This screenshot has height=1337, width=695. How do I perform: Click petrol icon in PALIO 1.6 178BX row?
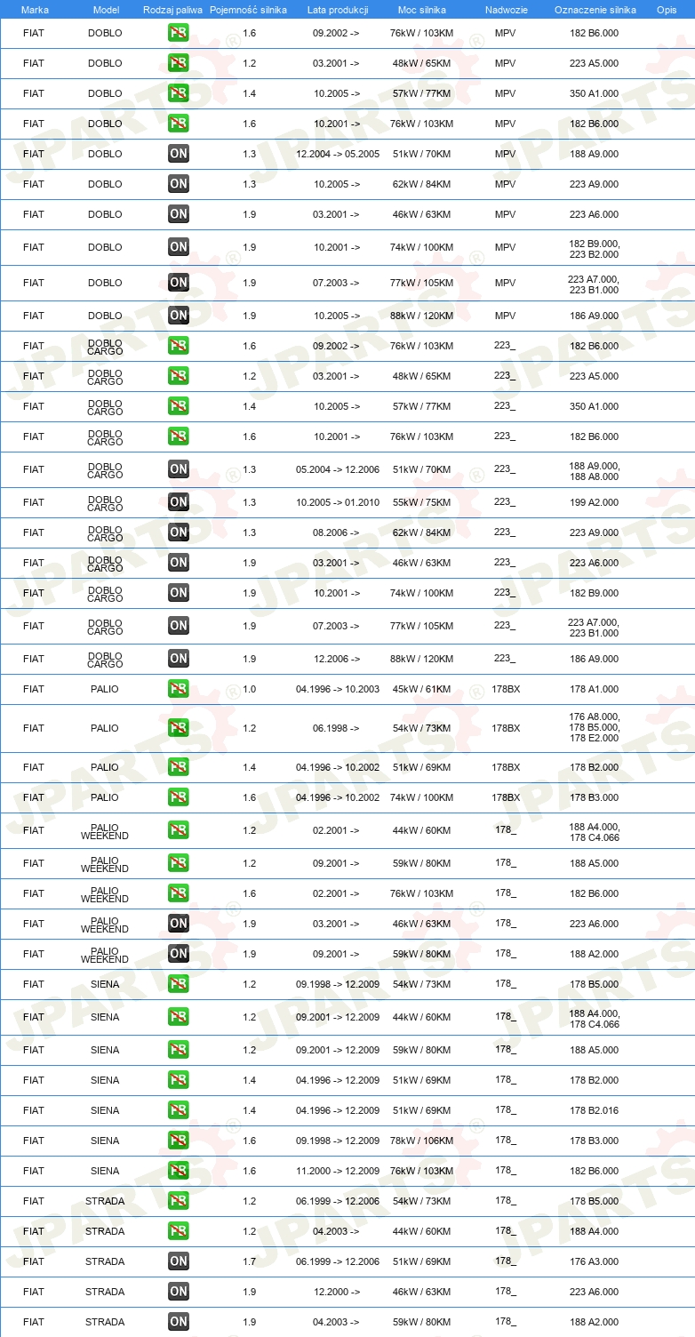(179, 797)
